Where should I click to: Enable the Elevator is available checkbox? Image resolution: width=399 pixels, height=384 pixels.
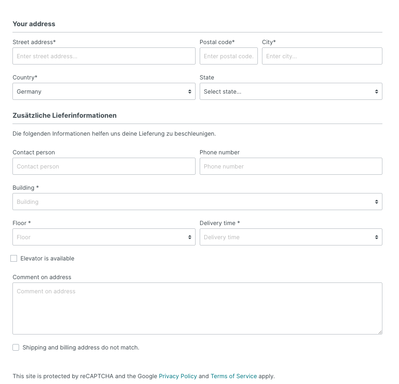pyautogui.click(x=14, y=258)
